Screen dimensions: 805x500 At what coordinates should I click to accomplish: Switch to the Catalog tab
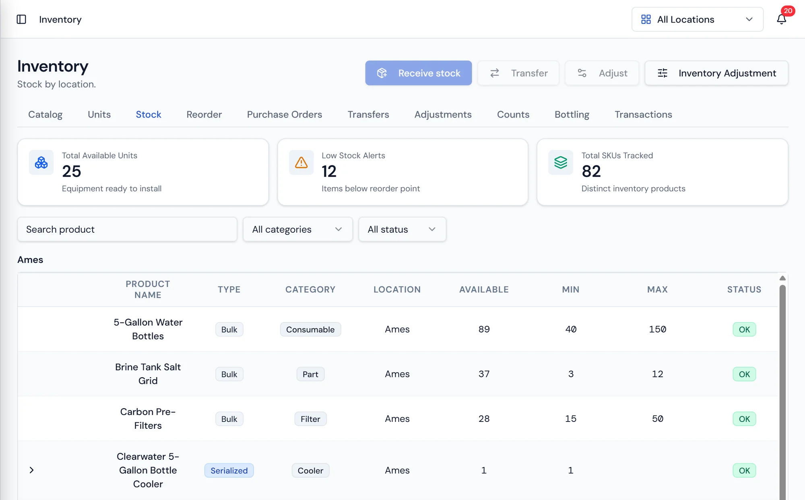pyautogui.click(x=45, y=115)
